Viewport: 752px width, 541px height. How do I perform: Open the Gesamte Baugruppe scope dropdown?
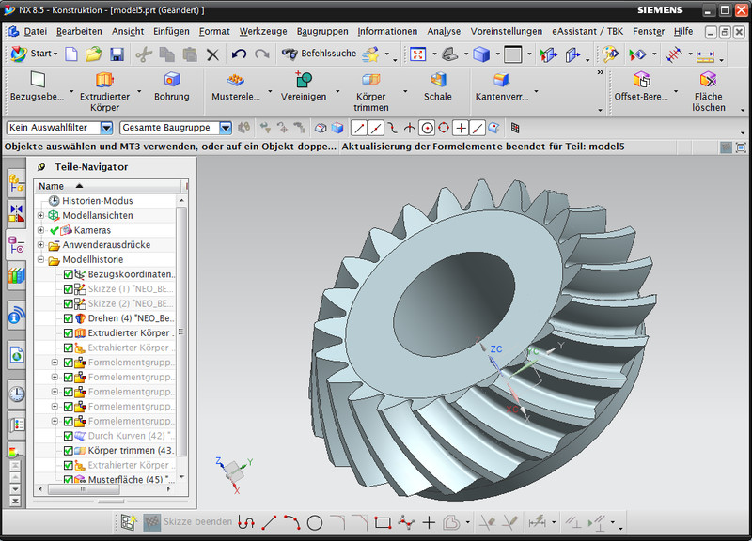[x=226, y=128]
